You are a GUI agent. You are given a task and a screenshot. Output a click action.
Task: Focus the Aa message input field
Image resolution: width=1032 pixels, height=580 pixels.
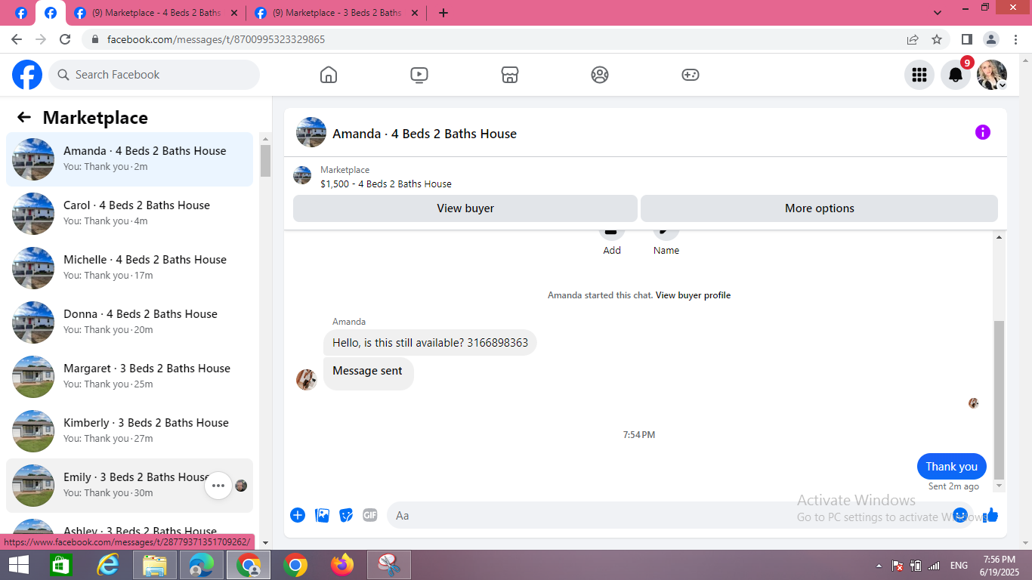680,515
